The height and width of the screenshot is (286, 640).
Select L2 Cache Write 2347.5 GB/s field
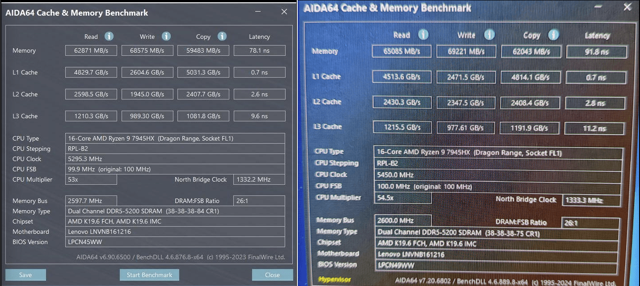tap(466, 102)
